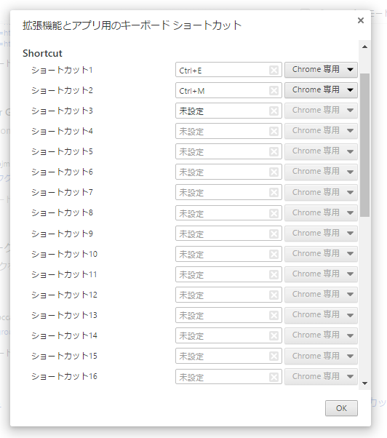Open the Chrome 専用 scope dropdown for ショートカット1
This screenshot has height=438, width=387.
pos(321,70)
